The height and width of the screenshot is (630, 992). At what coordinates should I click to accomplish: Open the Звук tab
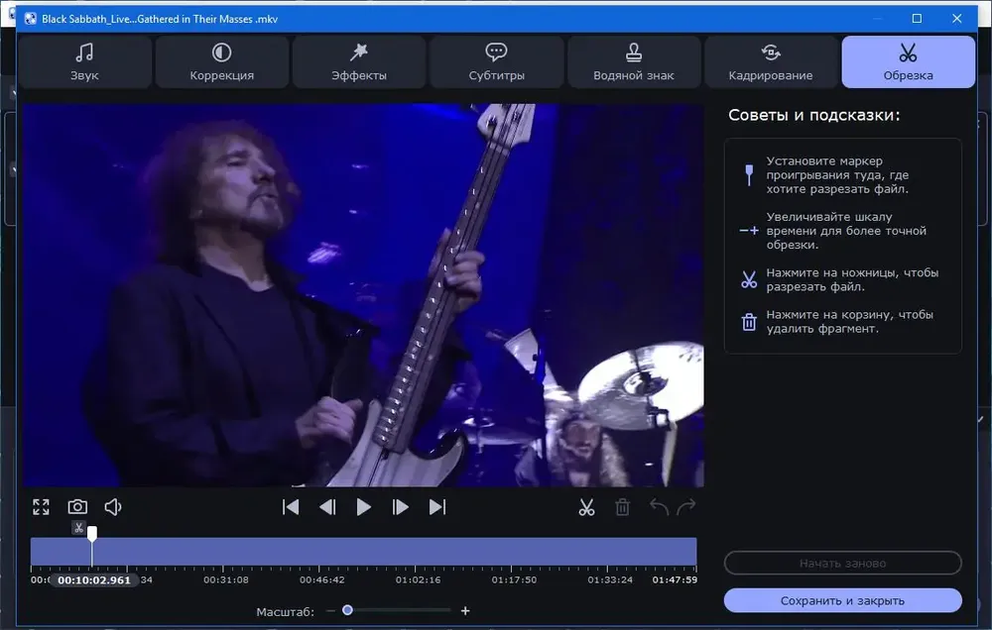coord(84,62)
